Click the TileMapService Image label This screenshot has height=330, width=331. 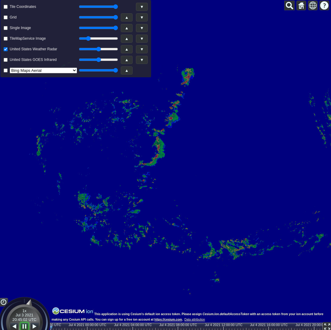(28, 38)
